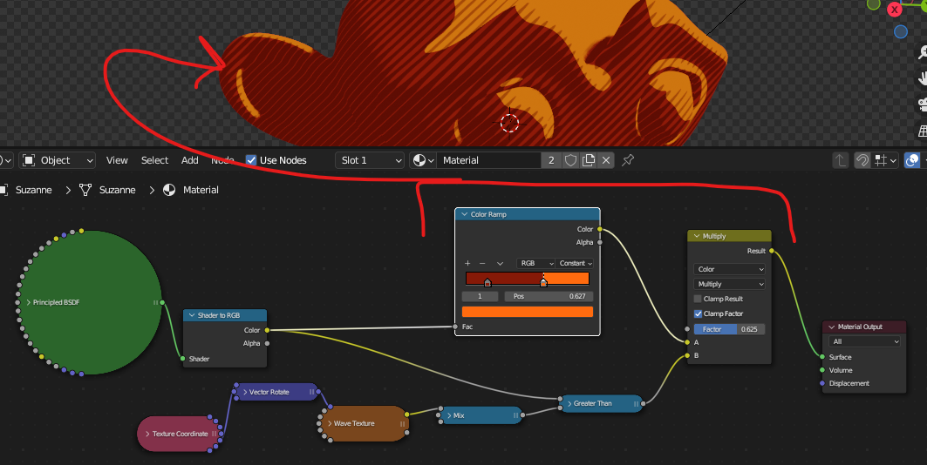
Task: Toggle the overlay button in node editor header
Action: pyautogui.click(x=912, y=160)
